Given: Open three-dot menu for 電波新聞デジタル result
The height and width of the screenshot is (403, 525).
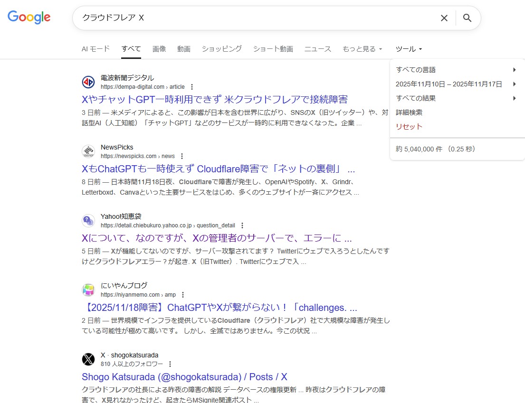Looking at the screenshot, I should click(x=192, y=87).
